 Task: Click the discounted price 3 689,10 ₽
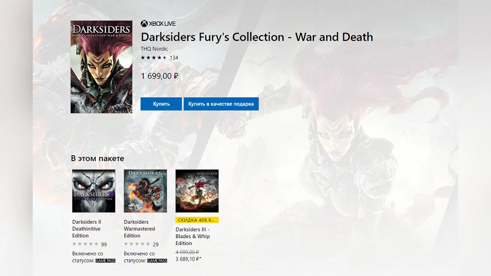pyautogui.click(x=188, y=259)
